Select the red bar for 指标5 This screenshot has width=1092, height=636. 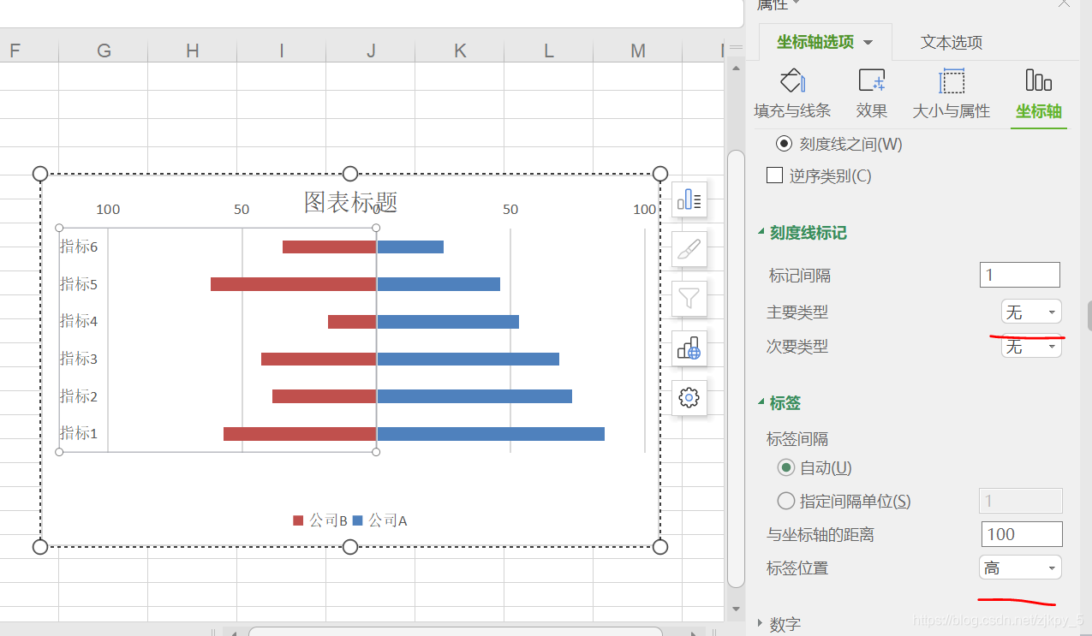(293, 284)
